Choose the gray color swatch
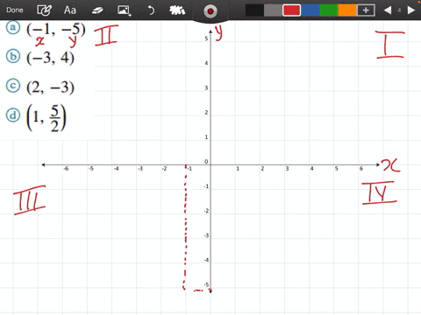 point(273,10)
